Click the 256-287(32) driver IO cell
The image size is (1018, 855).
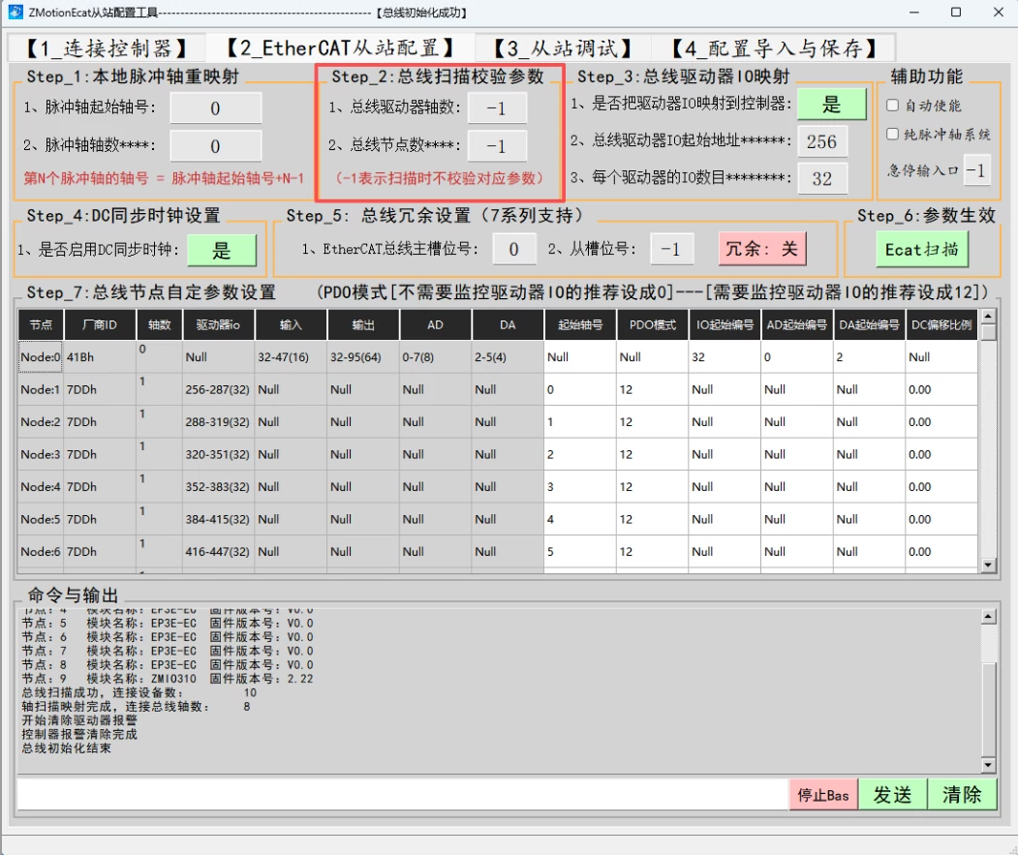[x=218, y=389]
